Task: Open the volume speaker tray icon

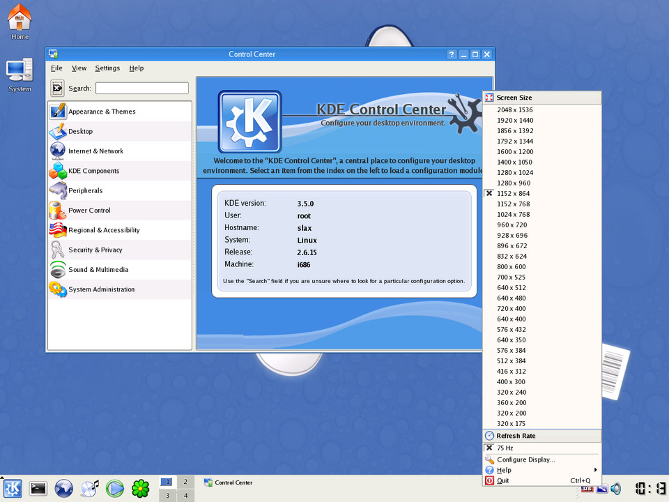Action: point(615,488)
